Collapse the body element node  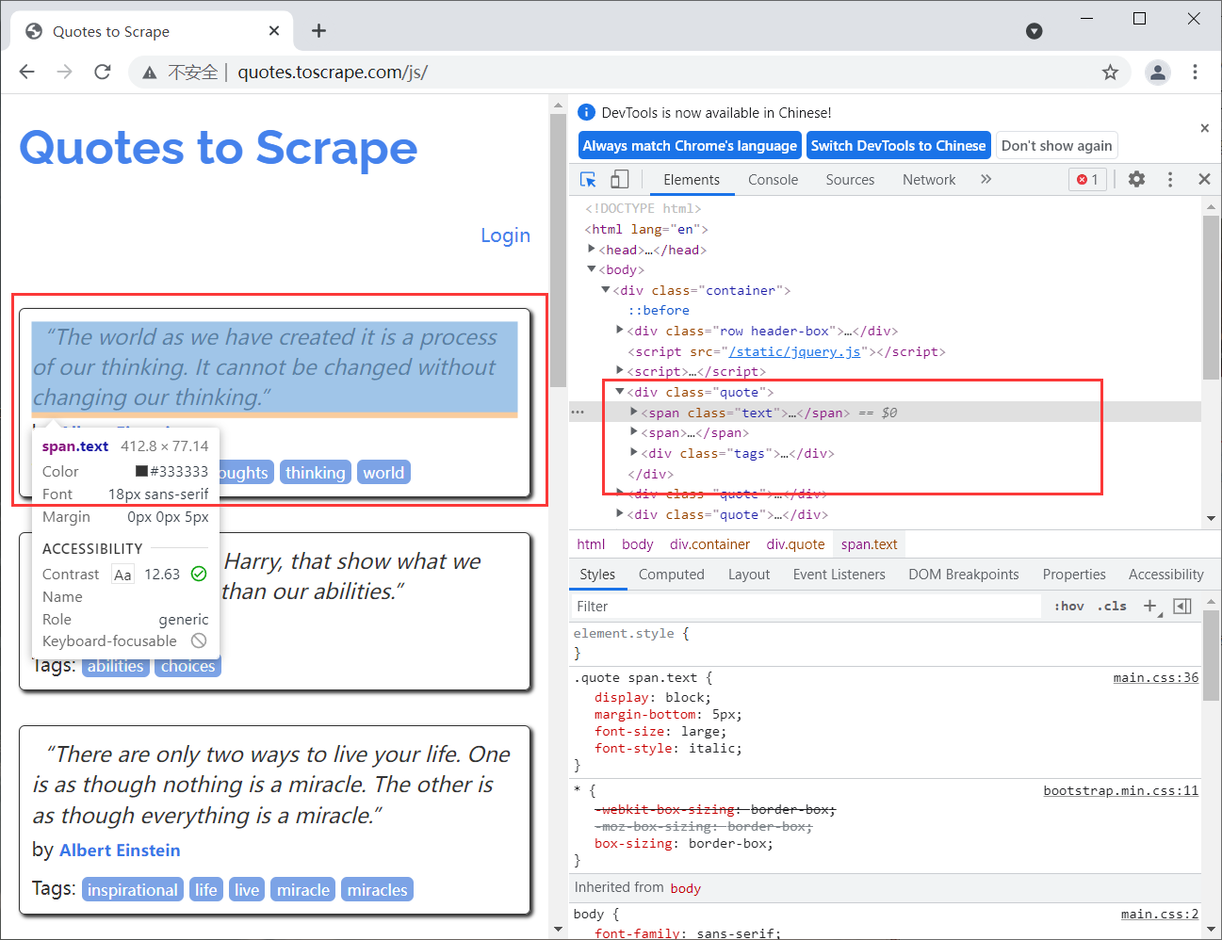(592, 269)
